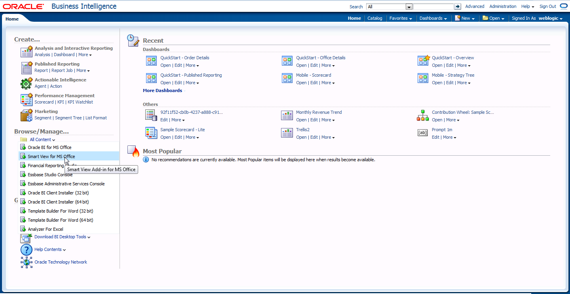Select the Sample Scorecard - Lite report icon

pyautogui.click(x=151, y=133)
